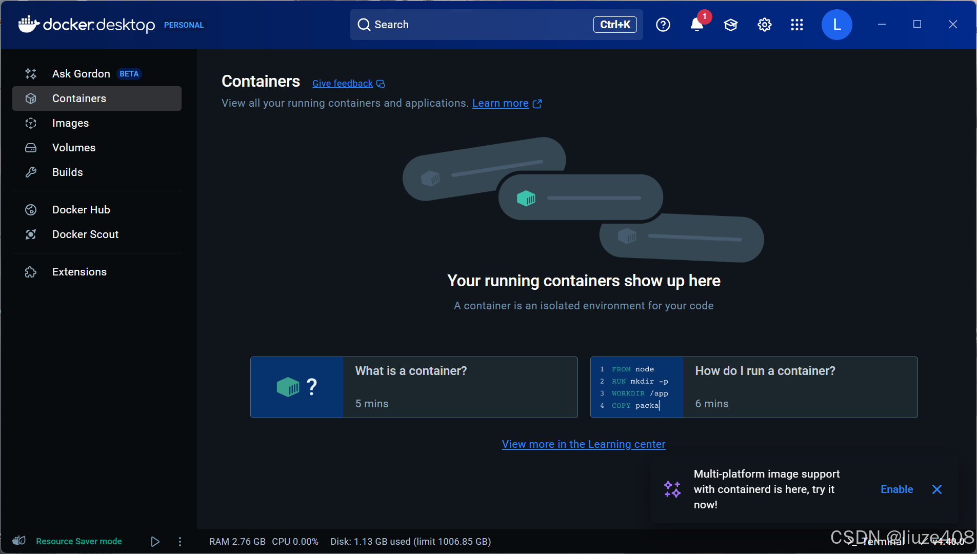Click the v4.40.0 version label
The width and height of the screenshot is (977, 554).
pyautogui.click(x=948, y=541)
